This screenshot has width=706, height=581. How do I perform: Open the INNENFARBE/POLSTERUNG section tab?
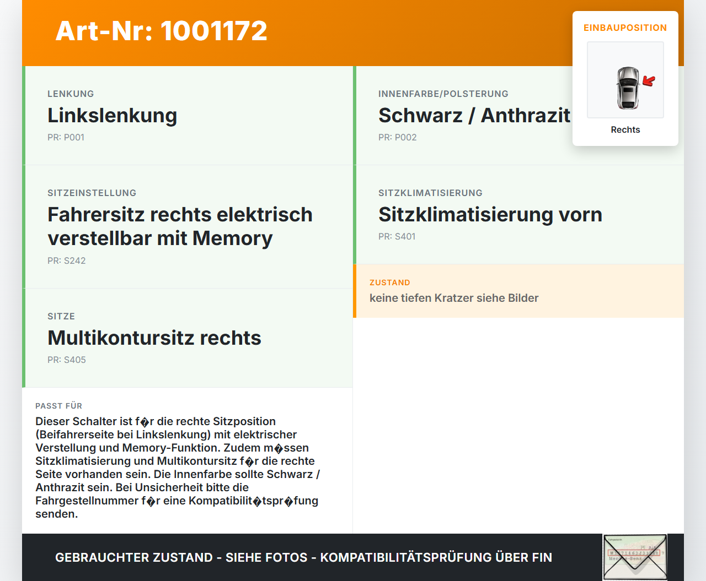coord(443,94)
